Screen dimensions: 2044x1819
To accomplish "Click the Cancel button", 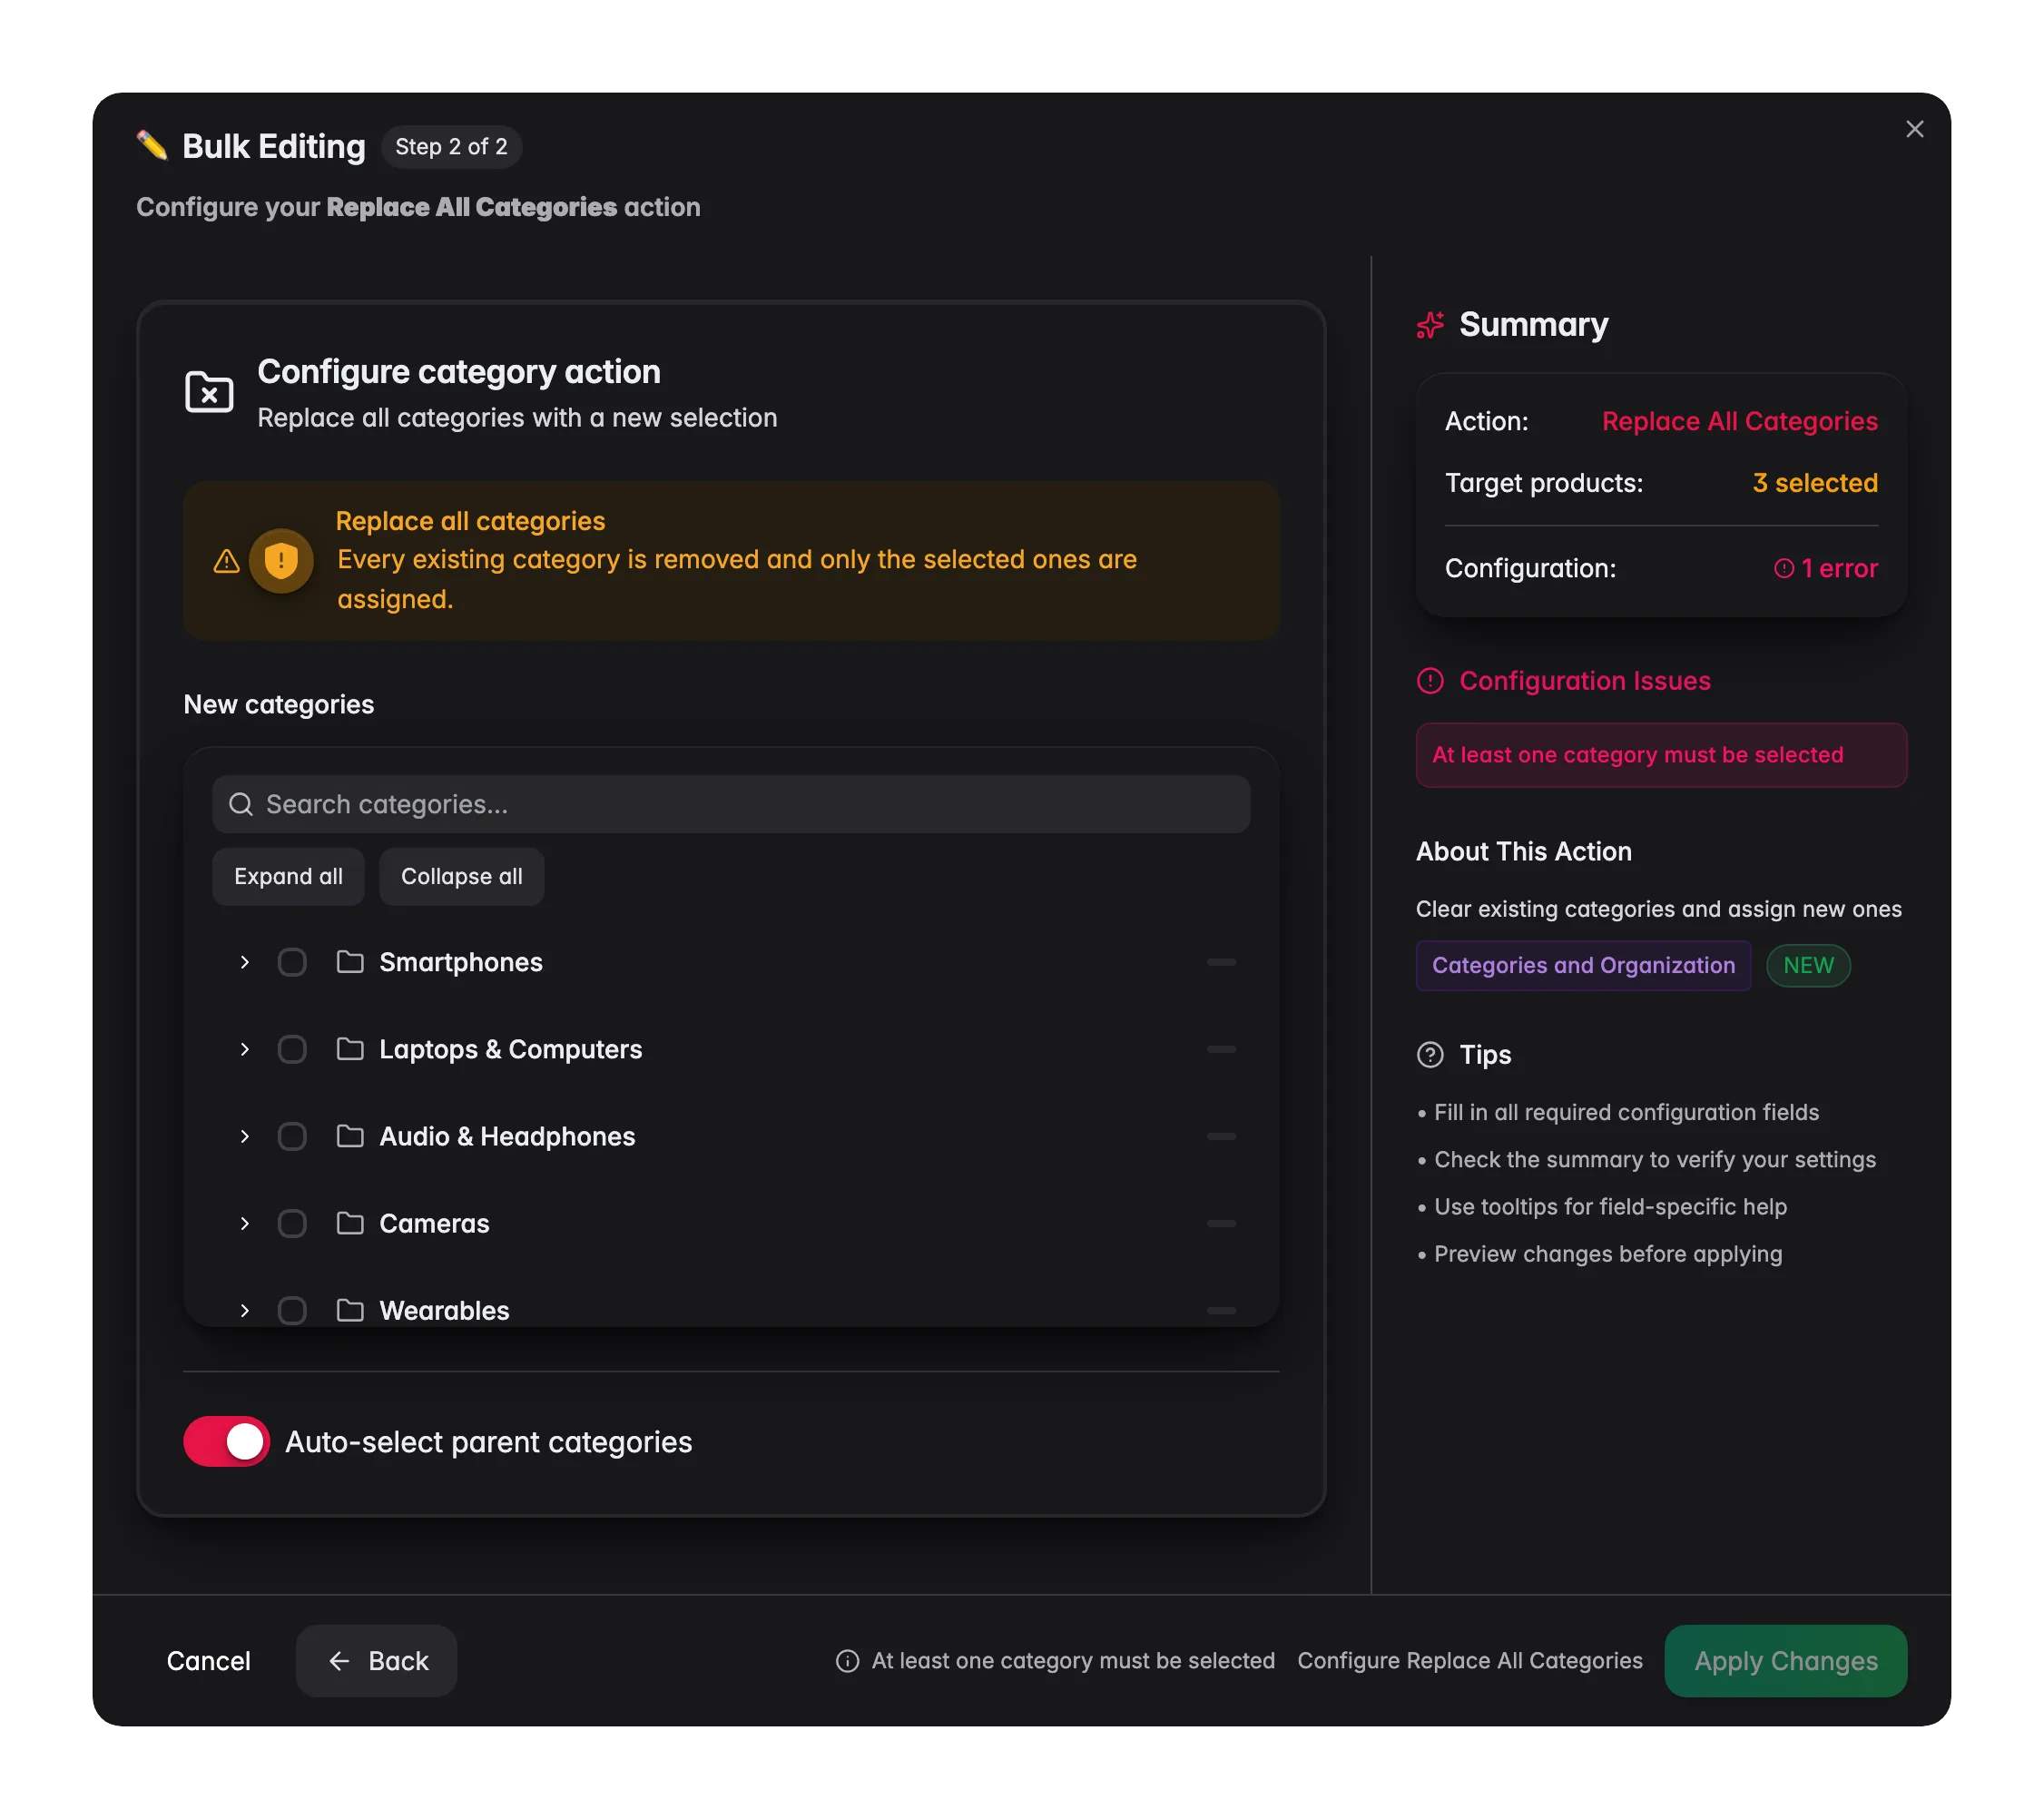I will [x=208, y=1661].
